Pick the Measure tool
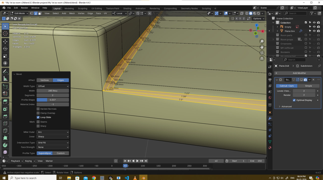323x180 pixels. pos(5,79)
